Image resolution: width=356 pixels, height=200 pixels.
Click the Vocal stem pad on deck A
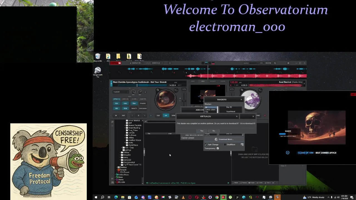(x=117, y=103)
